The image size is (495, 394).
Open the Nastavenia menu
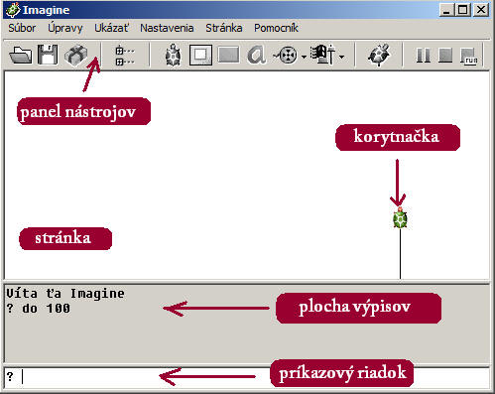[x=167, y=28]
